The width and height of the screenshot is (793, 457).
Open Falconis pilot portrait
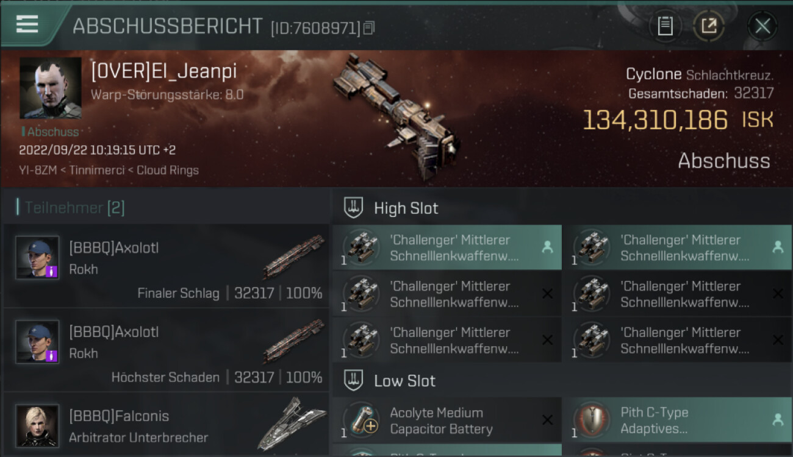37,425
